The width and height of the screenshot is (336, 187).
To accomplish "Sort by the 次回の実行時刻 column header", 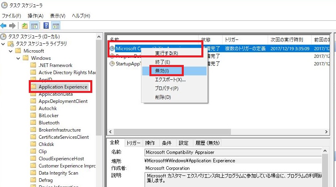I will click(x=289, y=39).
